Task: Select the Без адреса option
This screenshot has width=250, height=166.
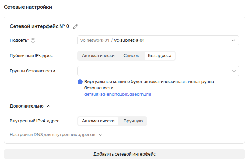Action: point(160,56)
